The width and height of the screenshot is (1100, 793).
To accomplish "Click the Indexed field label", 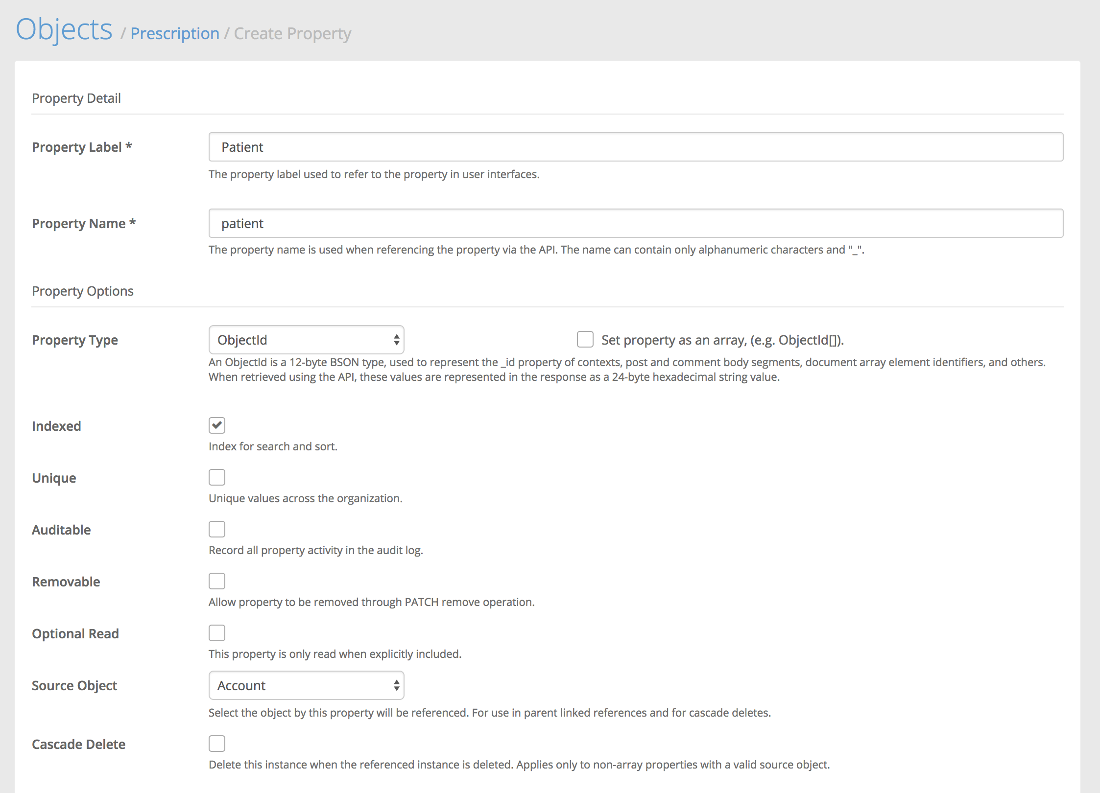I will pyautogui.click(x=56, y=426).
